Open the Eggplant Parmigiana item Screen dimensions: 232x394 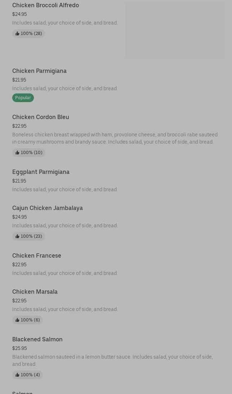[41, 172]
